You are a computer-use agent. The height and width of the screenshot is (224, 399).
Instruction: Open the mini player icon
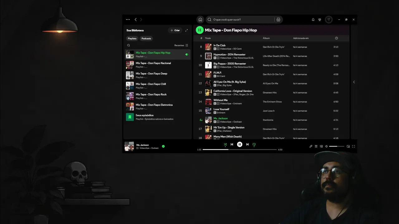pos(348,146)
